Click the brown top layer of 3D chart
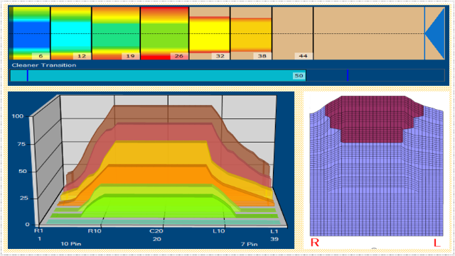 [163, 113]
